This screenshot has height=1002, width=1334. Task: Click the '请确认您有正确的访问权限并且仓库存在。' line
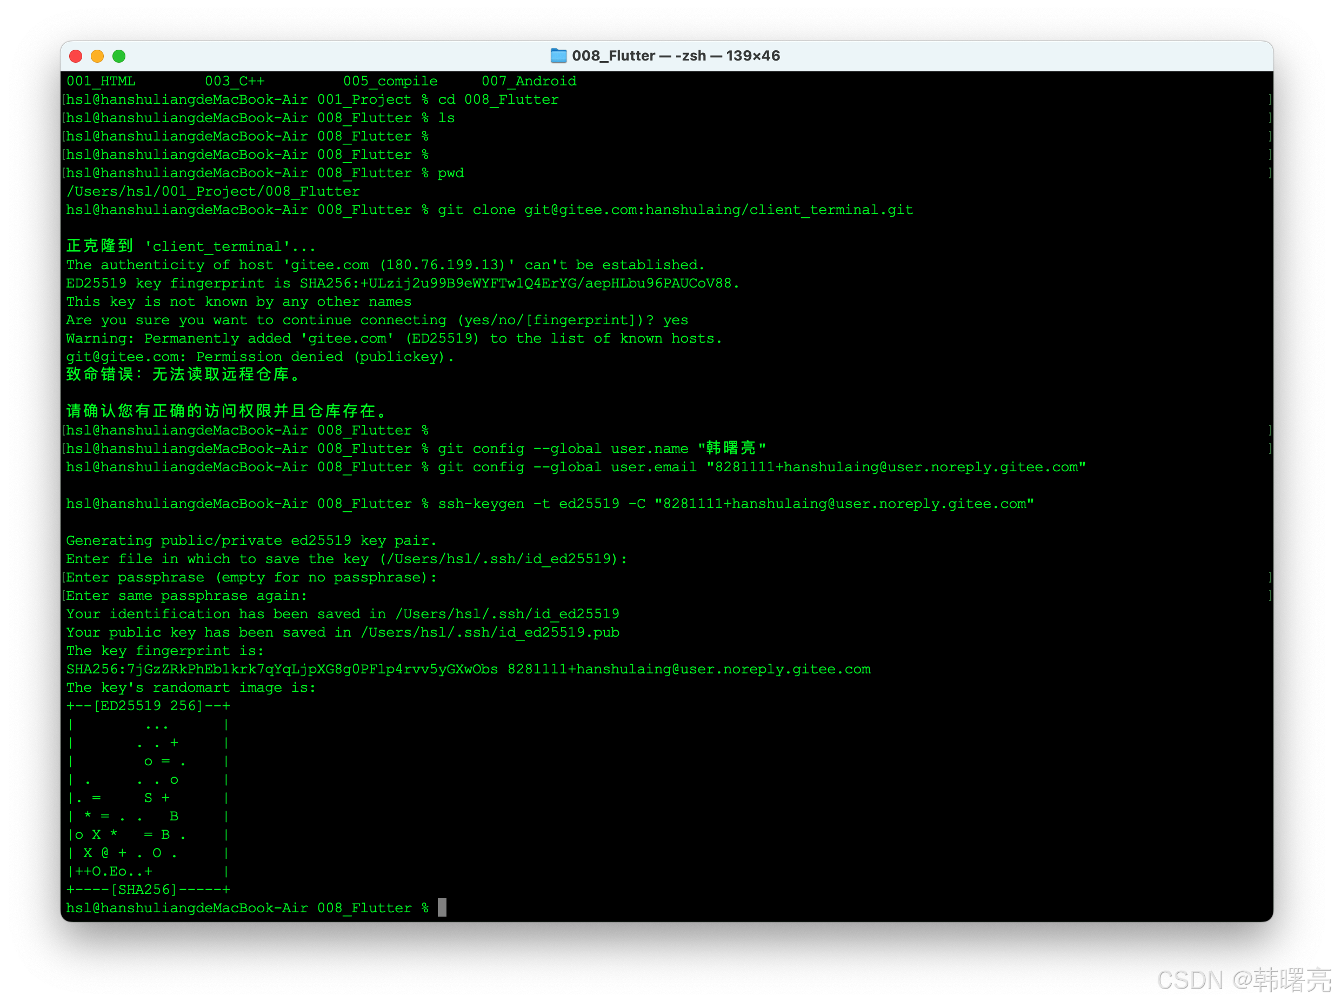click(x=226, y=412)
